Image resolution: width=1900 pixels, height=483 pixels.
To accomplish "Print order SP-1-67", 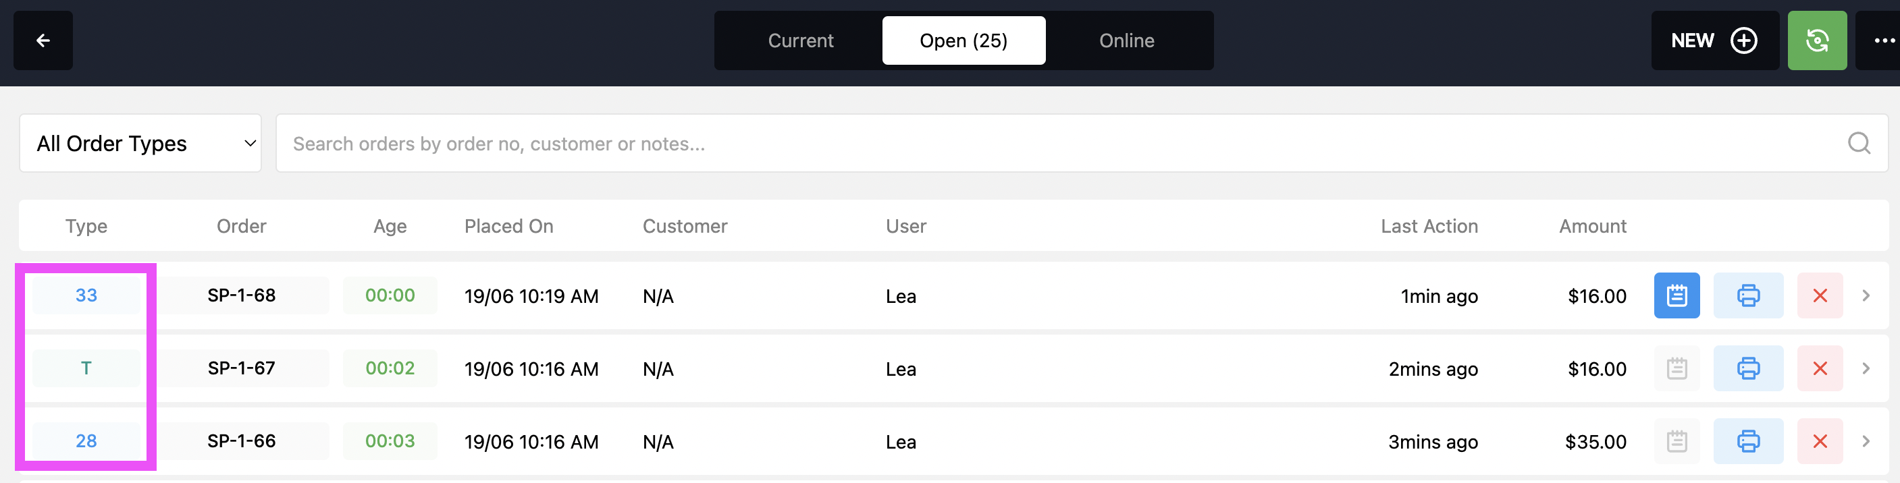I will [x=1748, y=369].
